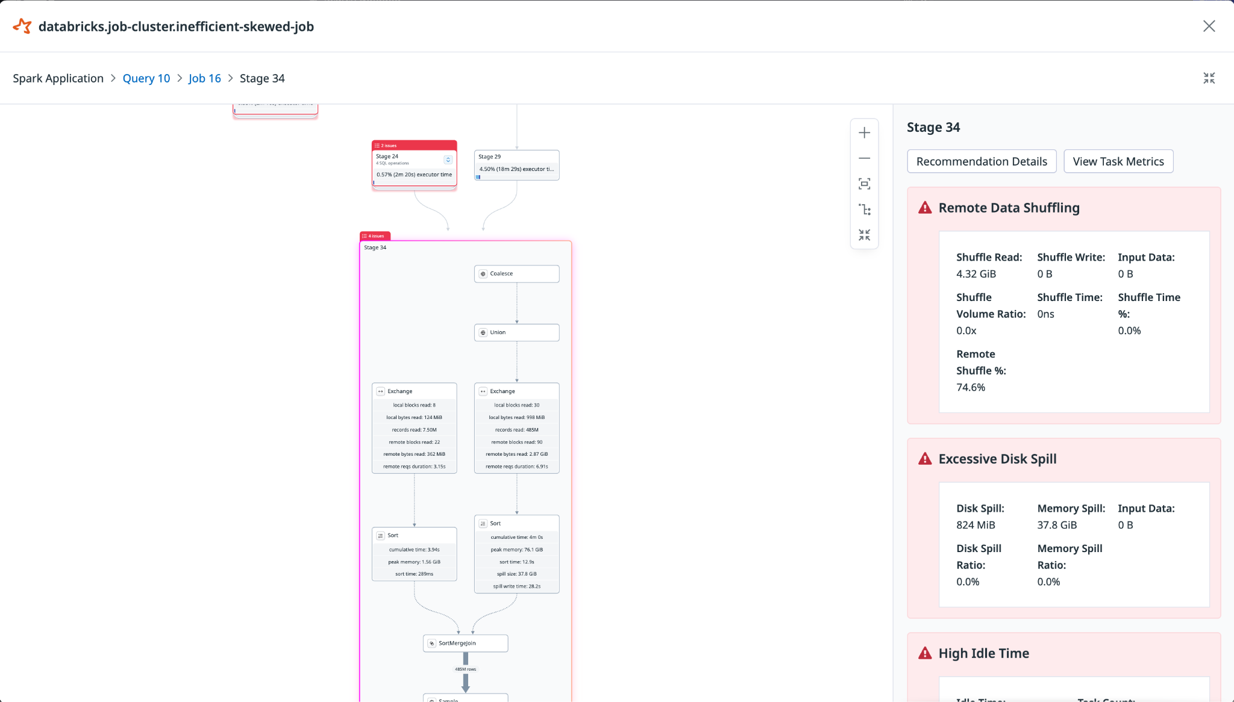Click 'records read: 7.50M' row
This screenshot has width=1234, height=702.
coord(414,430)
